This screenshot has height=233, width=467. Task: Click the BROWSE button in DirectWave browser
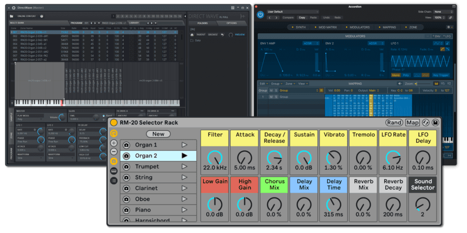pos(213,35)
